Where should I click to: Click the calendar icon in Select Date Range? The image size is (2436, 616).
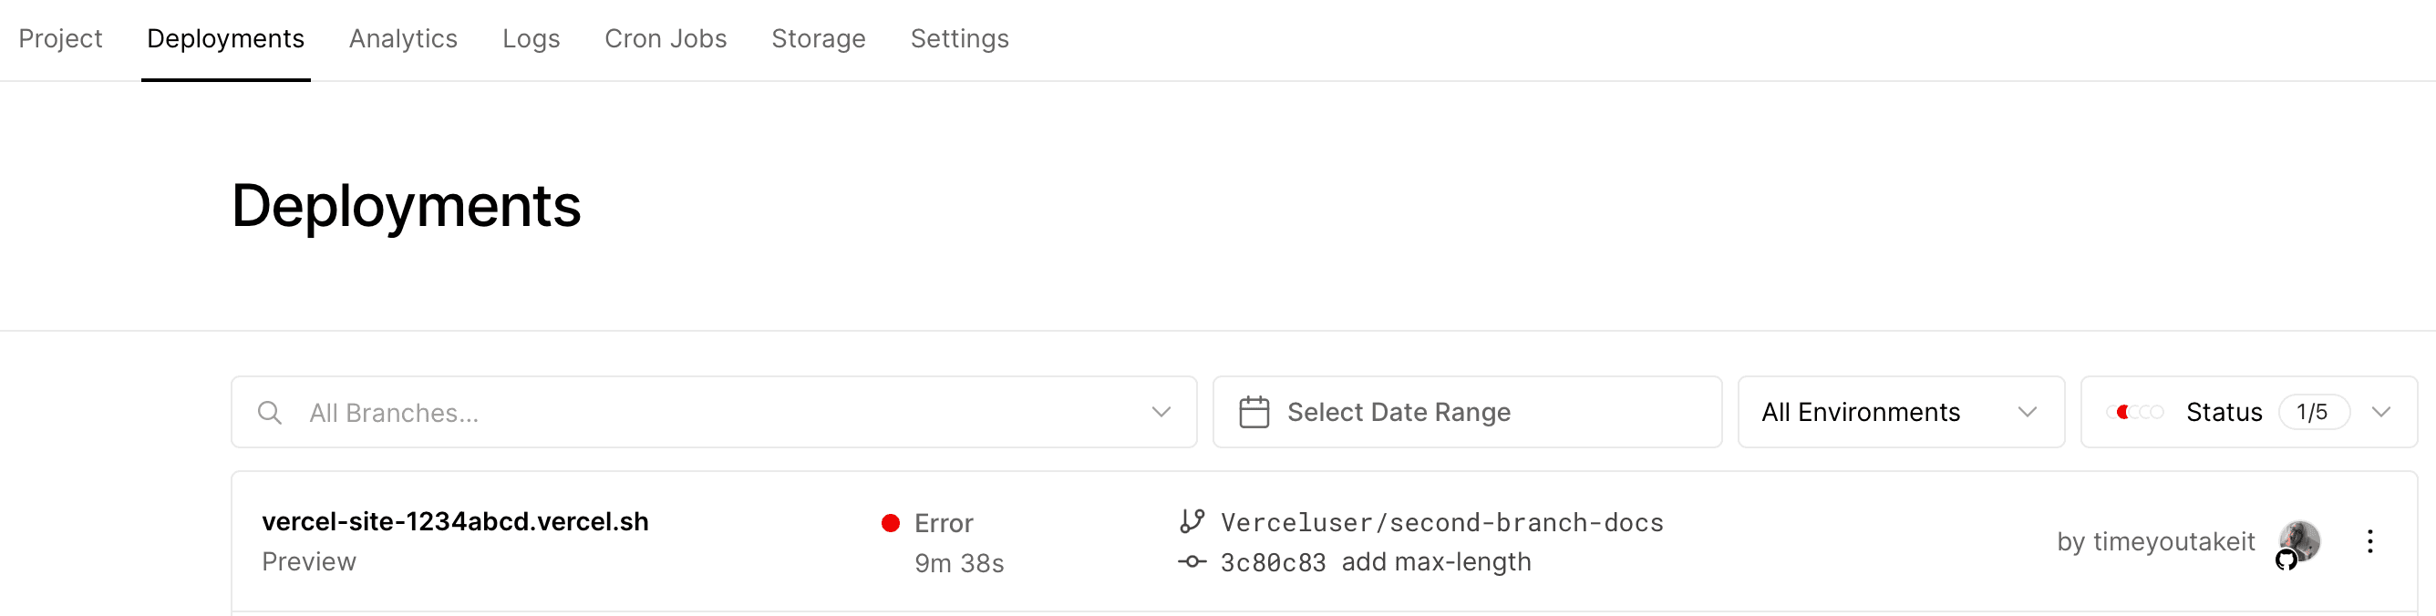(1253, 411)
